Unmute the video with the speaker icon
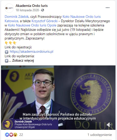Screen dimensions: 117x140 (x=109, y=125)
